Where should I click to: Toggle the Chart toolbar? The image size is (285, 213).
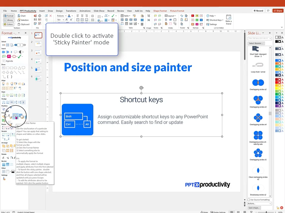coord(21,16)
